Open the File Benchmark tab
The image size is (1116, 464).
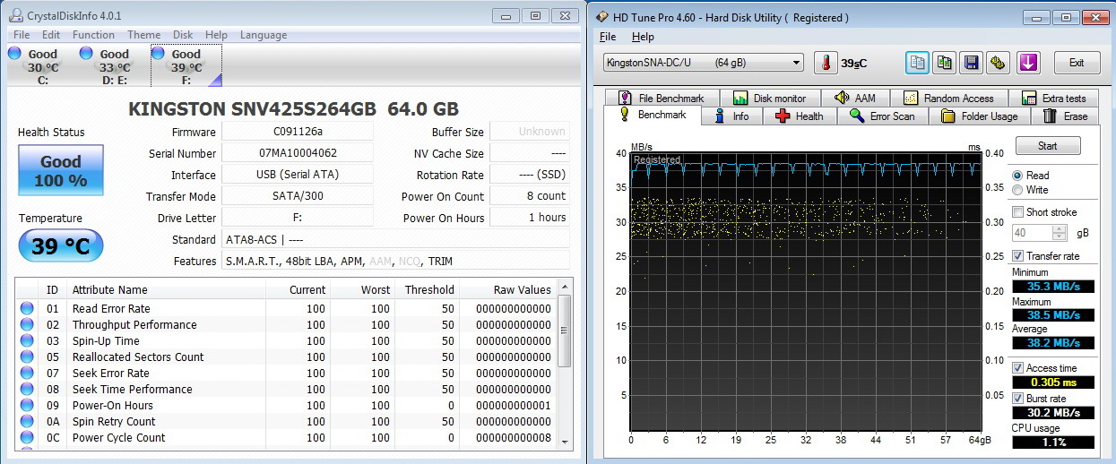pyautogui.click(x=662, y=99)
